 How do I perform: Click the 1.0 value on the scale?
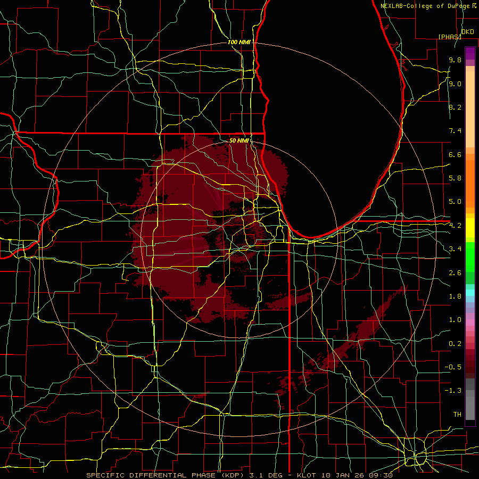455,320
